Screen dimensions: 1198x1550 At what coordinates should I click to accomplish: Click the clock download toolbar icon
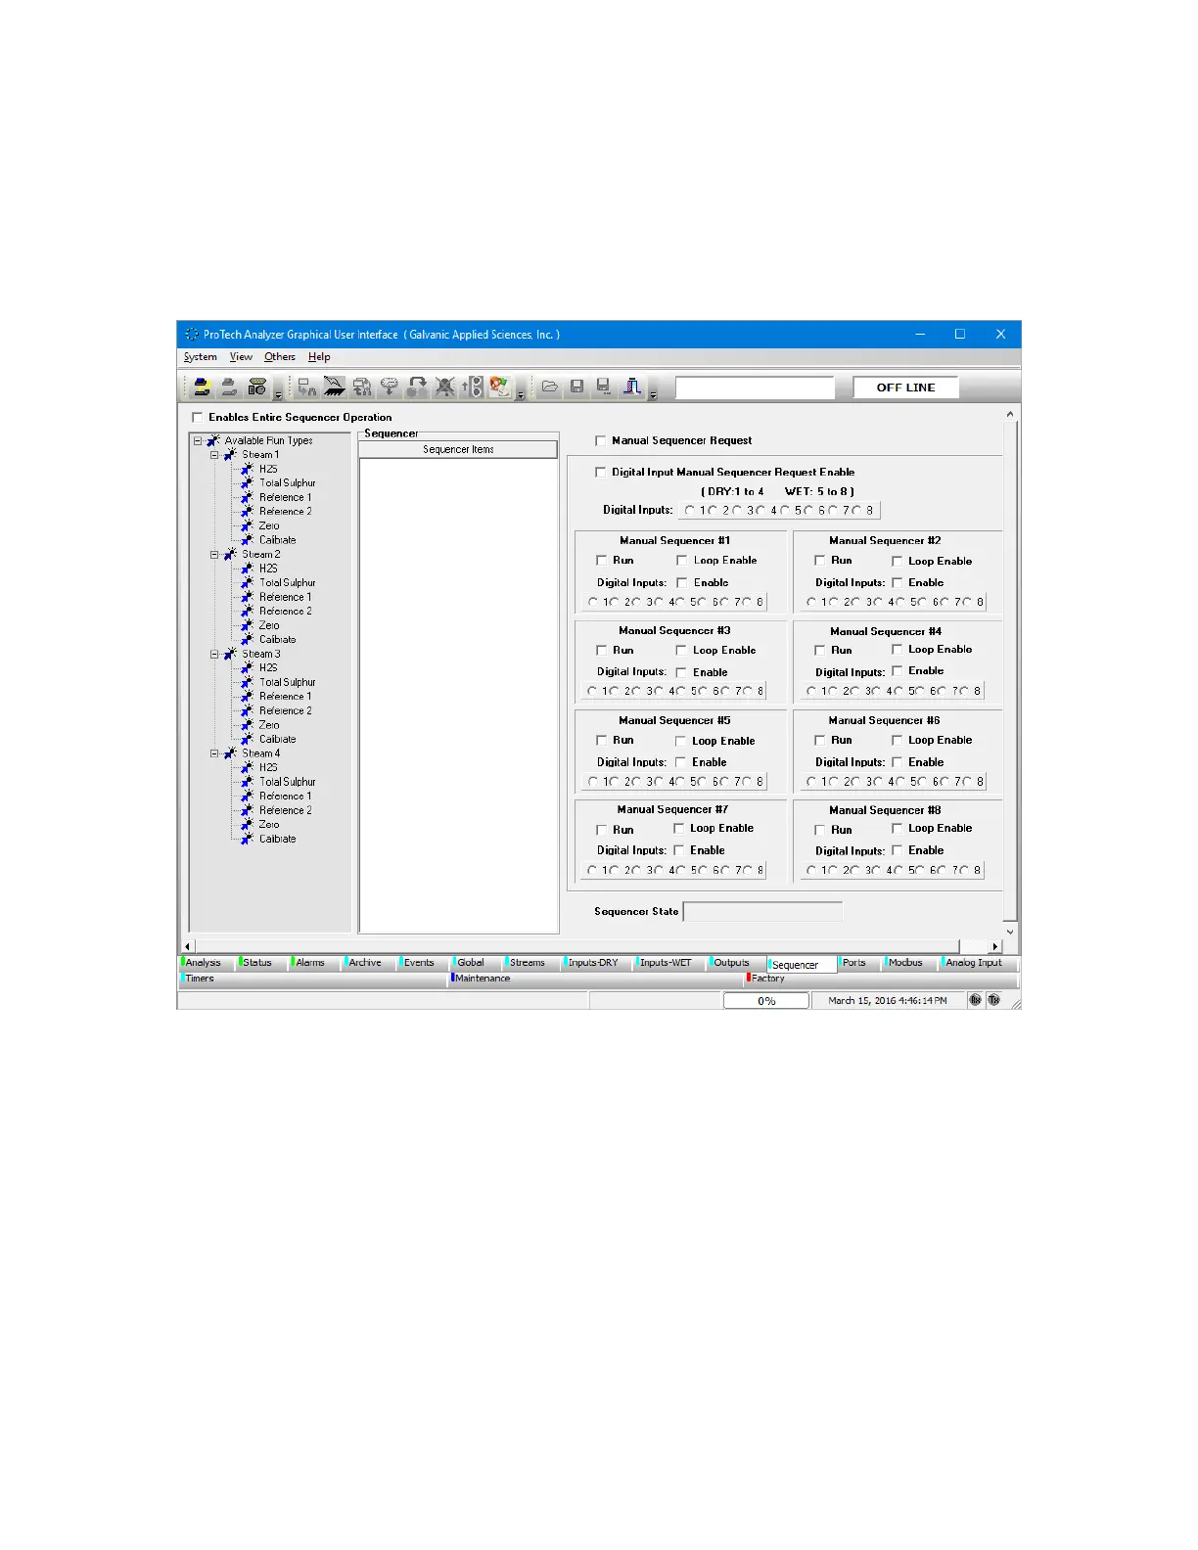click(x=390, y=387)
